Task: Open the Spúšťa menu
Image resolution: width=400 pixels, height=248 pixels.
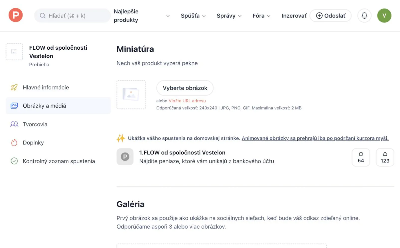Action: tap(190, 16)
